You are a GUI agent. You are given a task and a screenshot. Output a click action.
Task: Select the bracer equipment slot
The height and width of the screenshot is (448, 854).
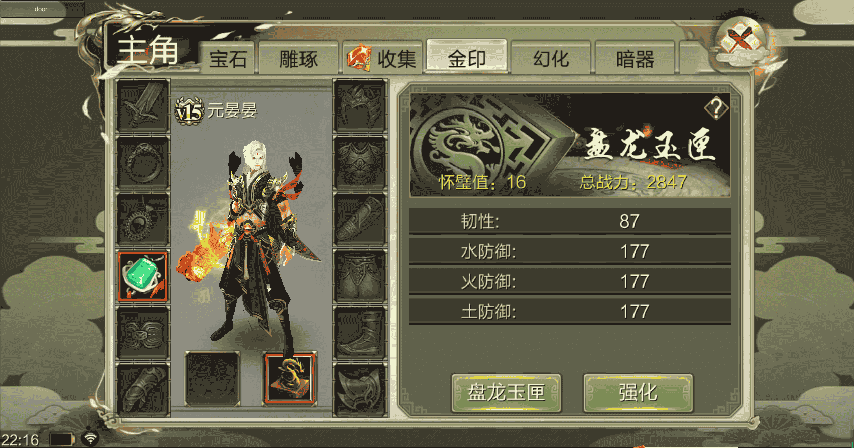point(360,220)
